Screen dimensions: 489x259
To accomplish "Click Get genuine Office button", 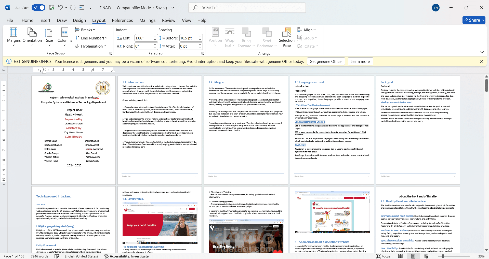I will pos(326,61).
